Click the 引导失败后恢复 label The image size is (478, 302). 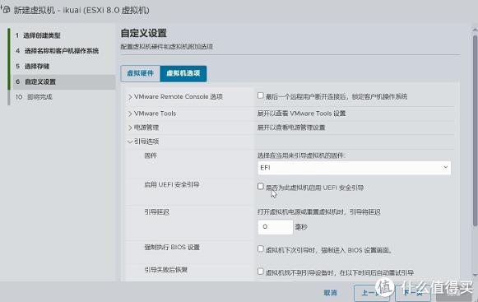tap(166, 270)
